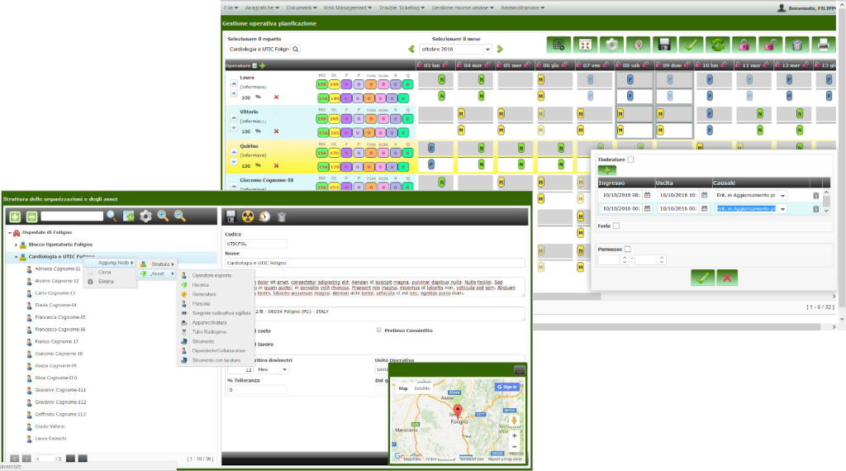Viewport: 846px width, 471px height.
Task: Select Laura Faleschi in the tree
Action: coord(52,438)
